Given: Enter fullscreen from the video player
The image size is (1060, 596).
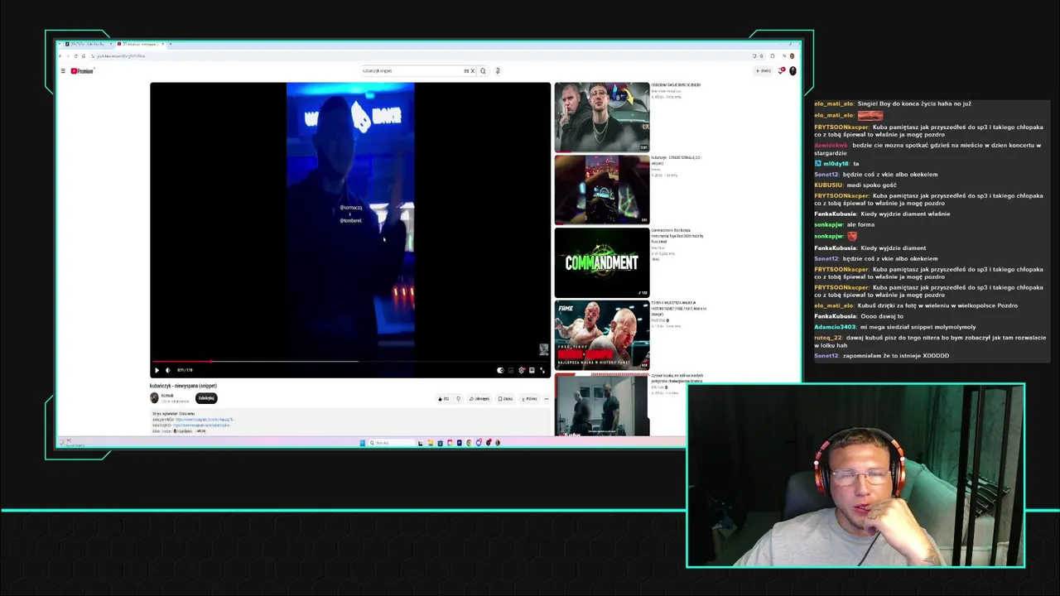Looking at the screenshot, I should click(542, 370).
